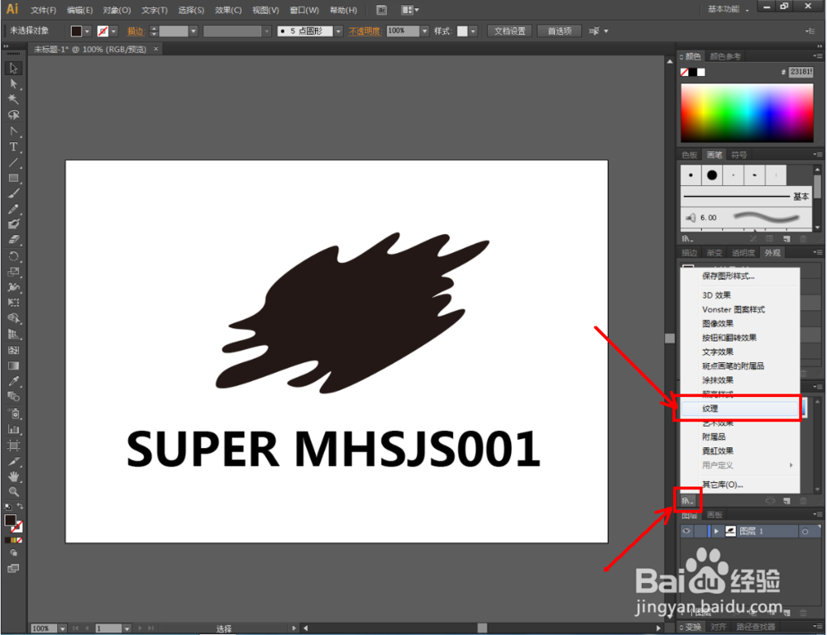This screenshot has width=827, height=635.
Task: Toggle visibility eye of 图层 1
Action: point(686,531)
